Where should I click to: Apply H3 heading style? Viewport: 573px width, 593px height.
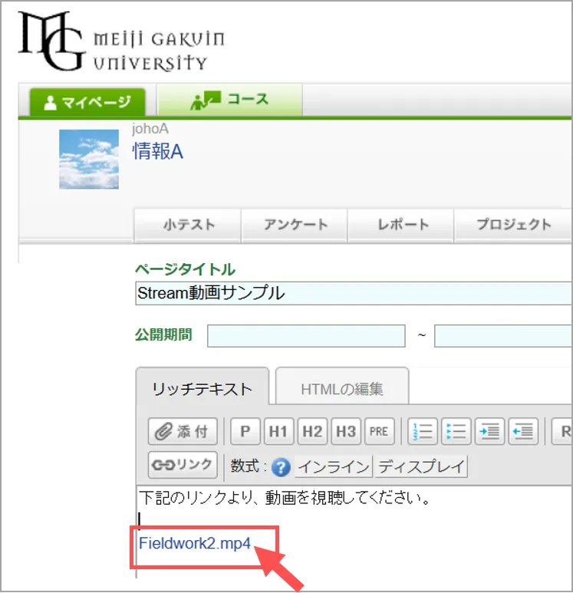point(346,432)
